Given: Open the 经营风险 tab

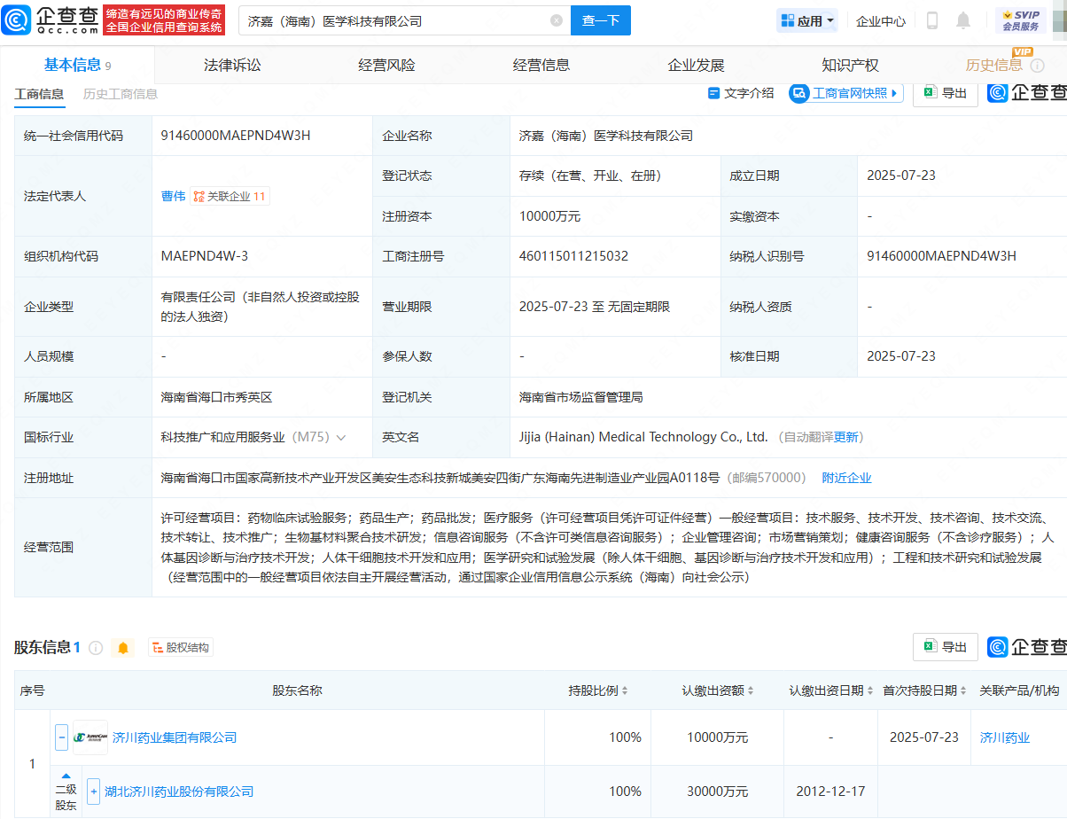Looking at the screenshot, I should pyautogui.click(x=386, y=65).
